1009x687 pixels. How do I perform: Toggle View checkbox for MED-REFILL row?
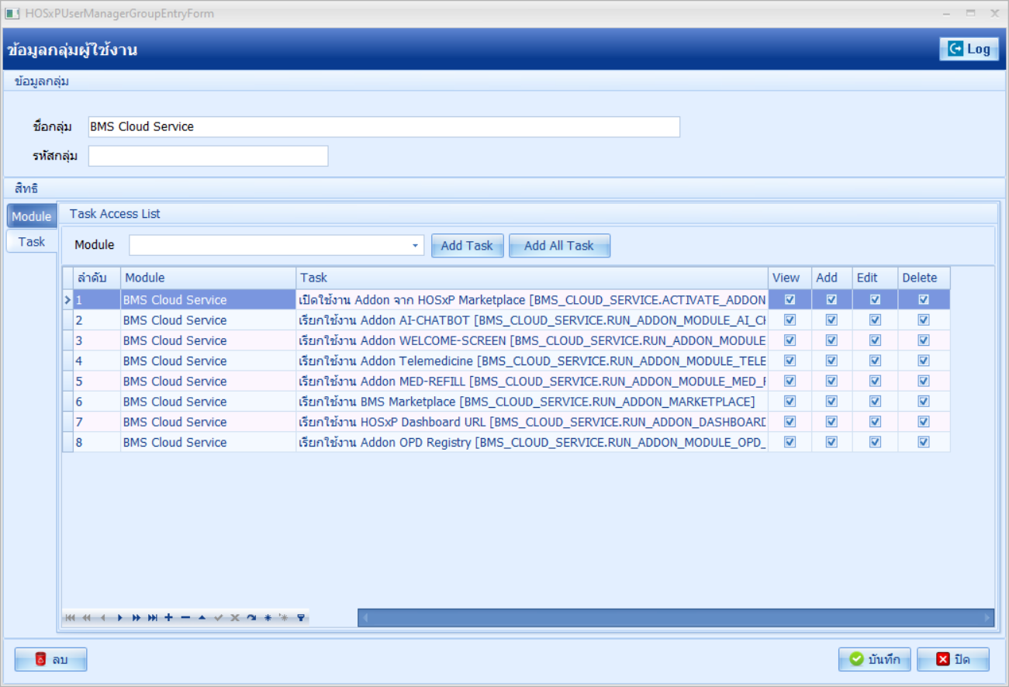click(790, 381)
